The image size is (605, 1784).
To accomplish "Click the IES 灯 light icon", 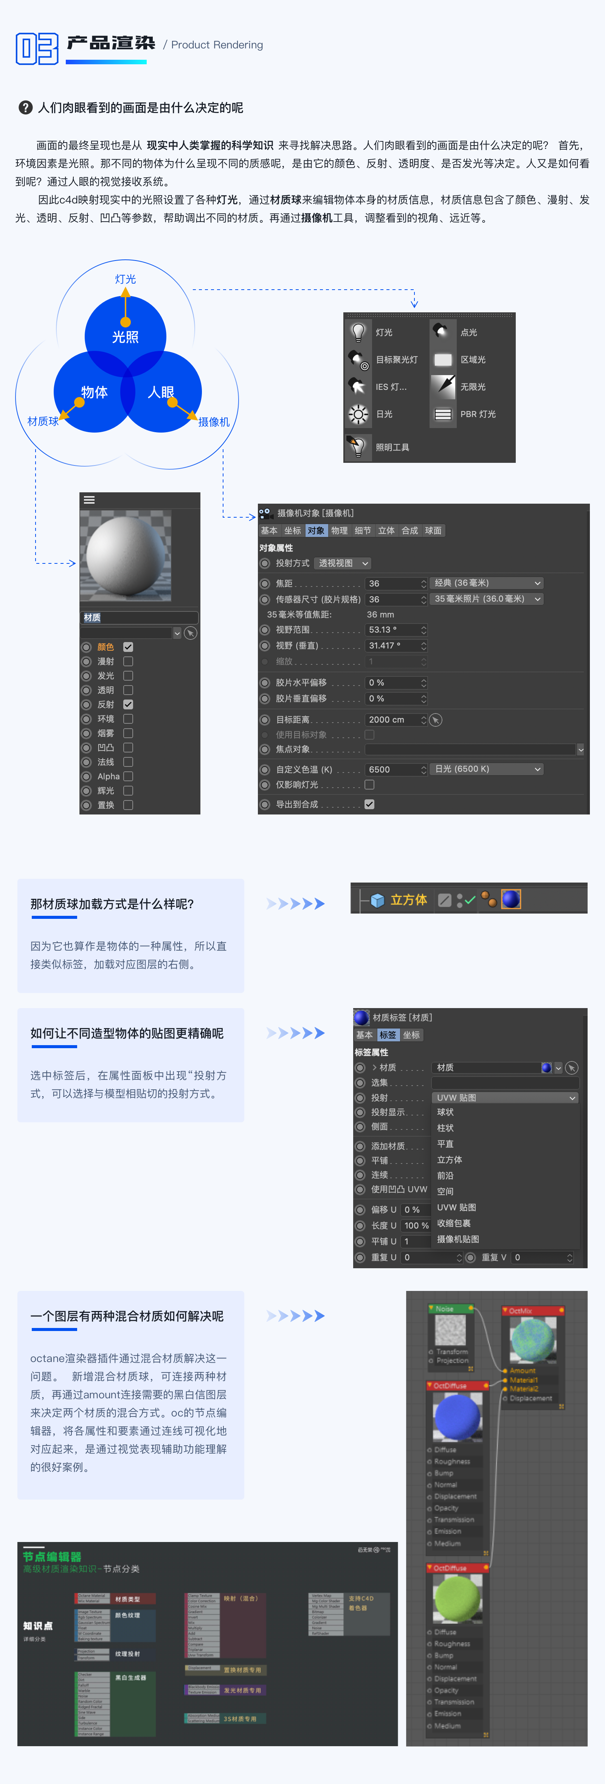I will pyautogui.click(x=358, y=386).
